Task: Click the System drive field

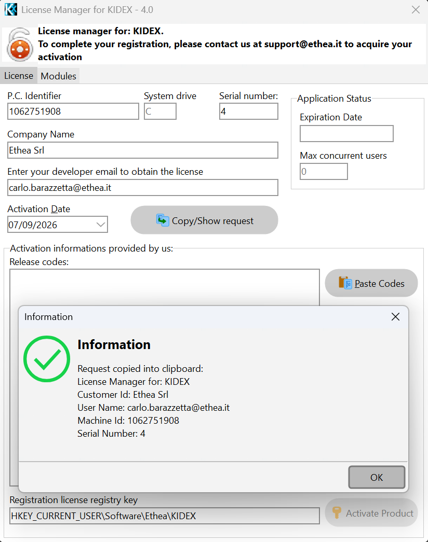Action: pyautogui.click(x=160, y=112)
